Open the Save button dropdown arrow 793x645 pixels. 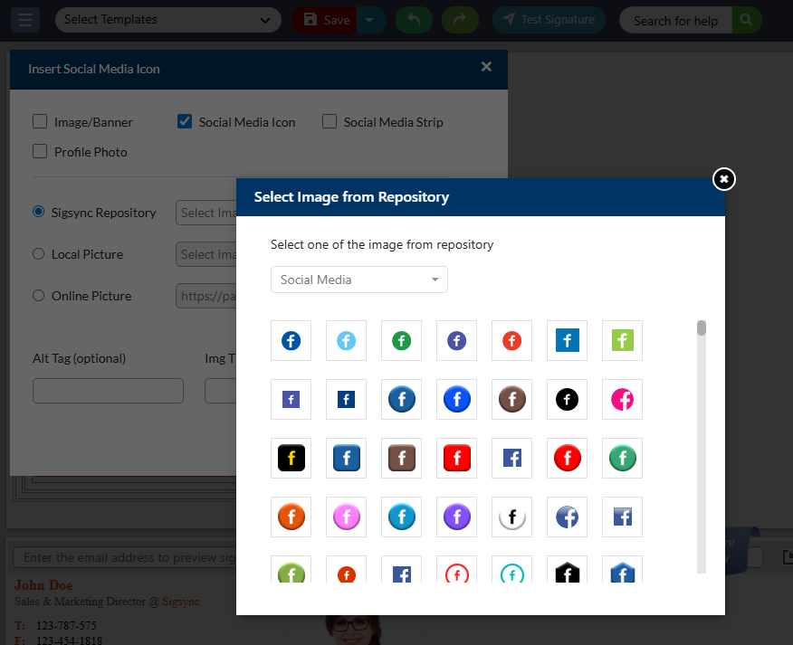pyautogui.click(x=371, y=20)
